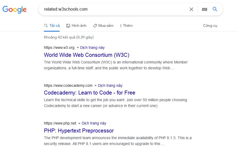Open the Mua sắm tab
Image resolution: width=238 pixels, height=150 pixels.
coord(103,25)
